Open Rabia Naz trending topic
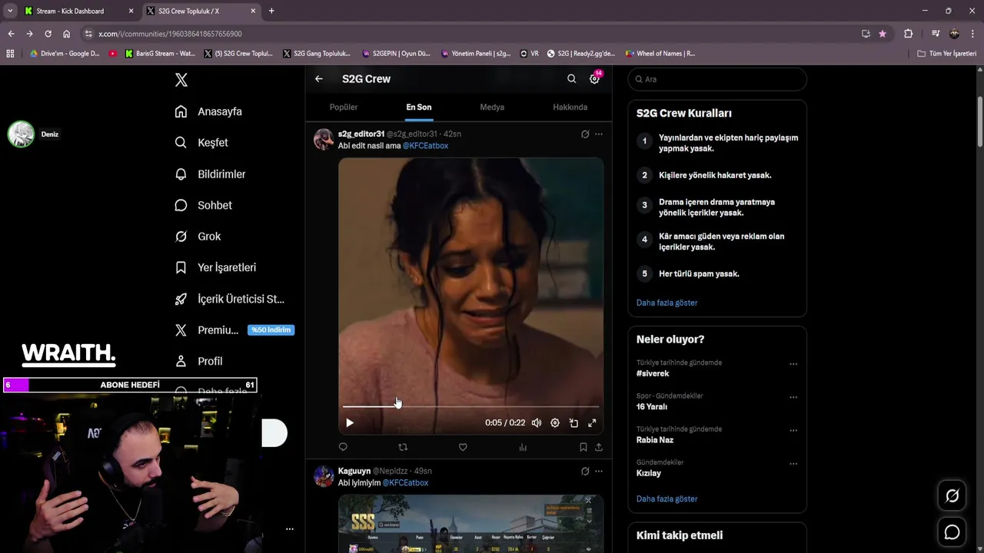The height and width of the screenshot is (553, 984). coord(655,440)
